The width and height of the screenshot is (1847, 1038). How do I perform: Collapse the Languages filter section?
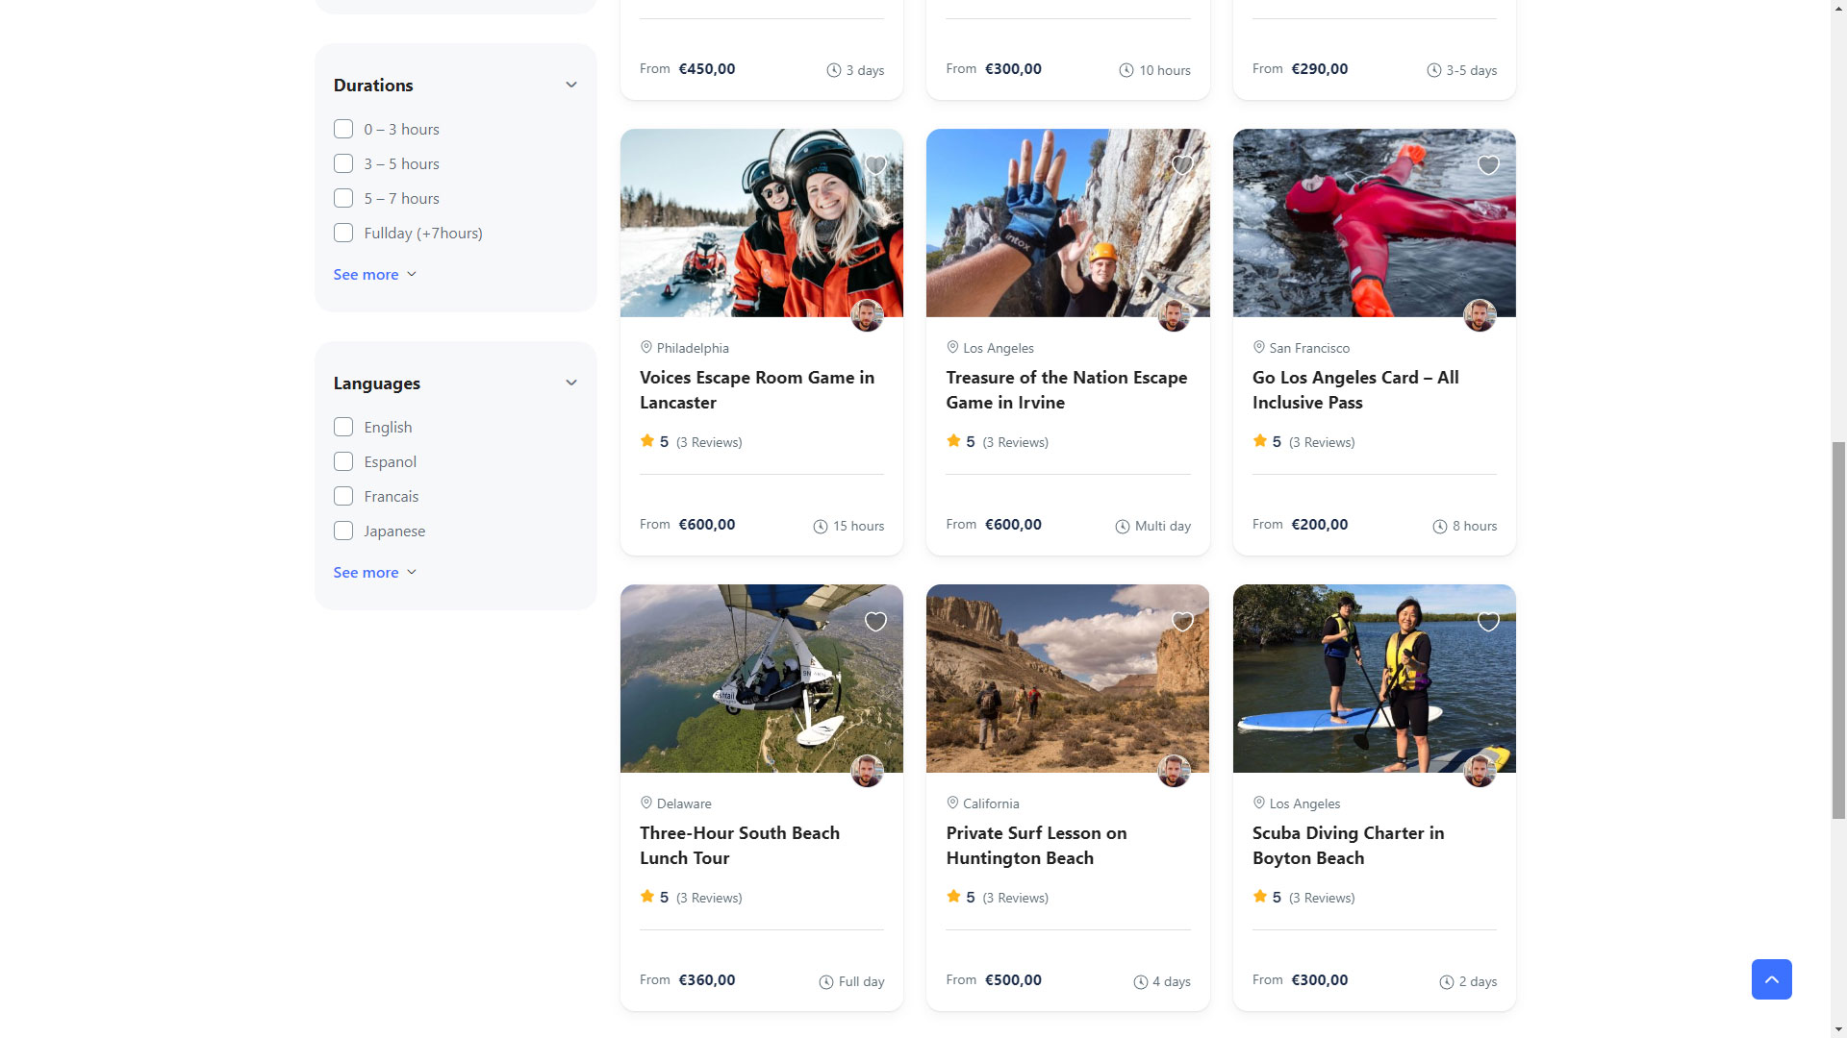(x=571, y=383)
